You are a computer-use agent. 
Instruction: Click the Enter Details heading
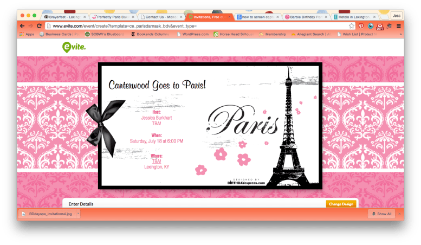pos(81,204)
